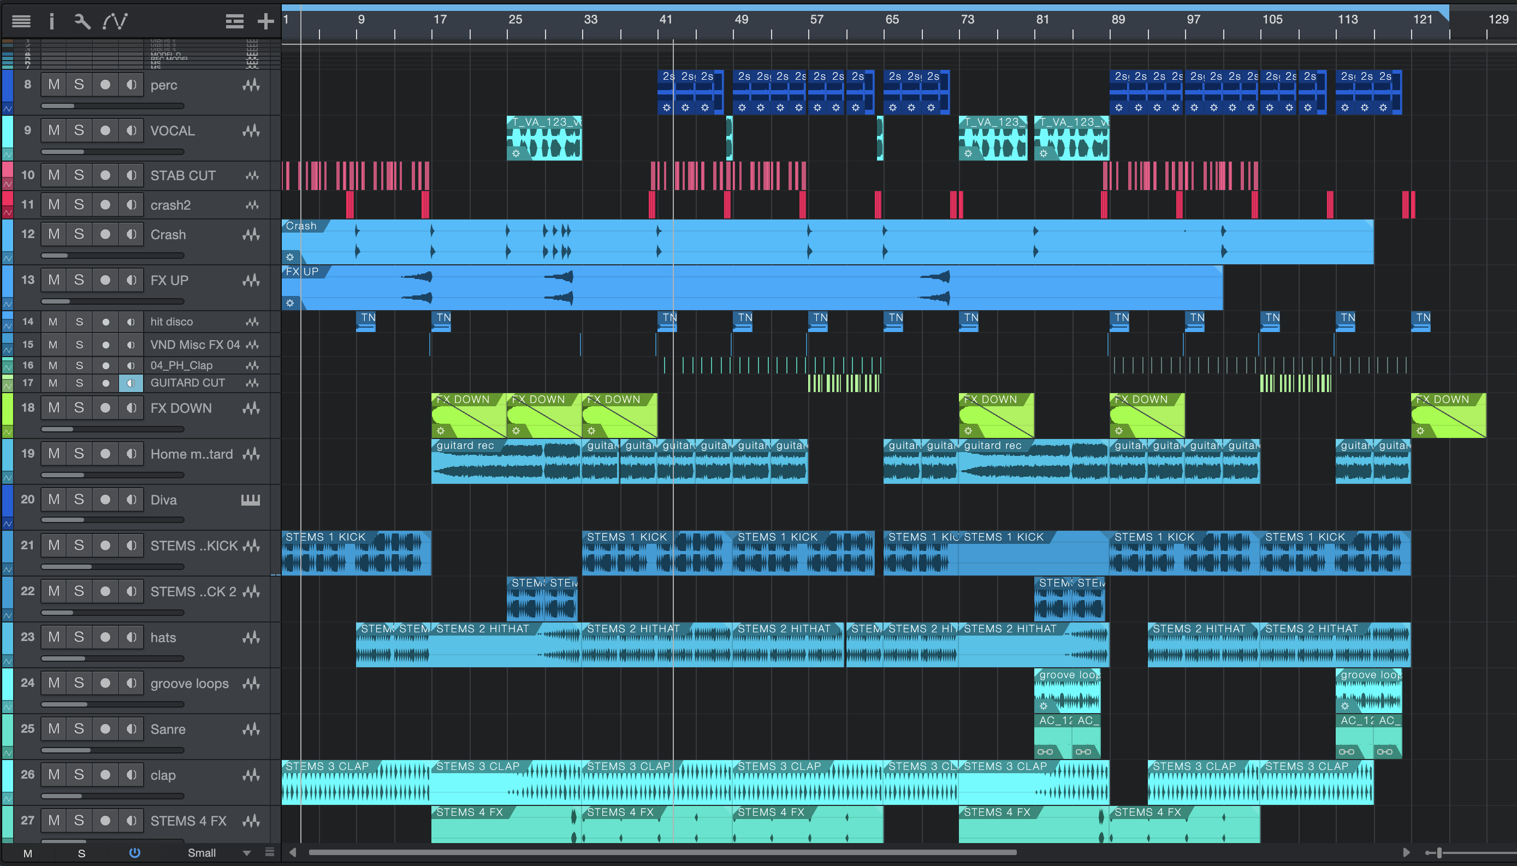Select the STEMS ..KICK track name
This screenshot has height=866, width=1517.
tap(194, 545)
